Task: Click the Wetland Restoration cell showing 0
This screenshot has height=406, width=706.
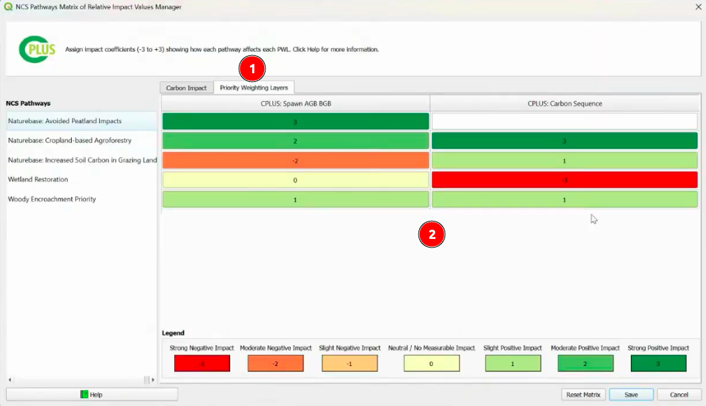Action: tap(295, 180)
